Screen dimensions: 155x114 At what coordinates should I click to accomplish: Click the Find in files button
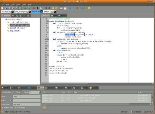7,92
